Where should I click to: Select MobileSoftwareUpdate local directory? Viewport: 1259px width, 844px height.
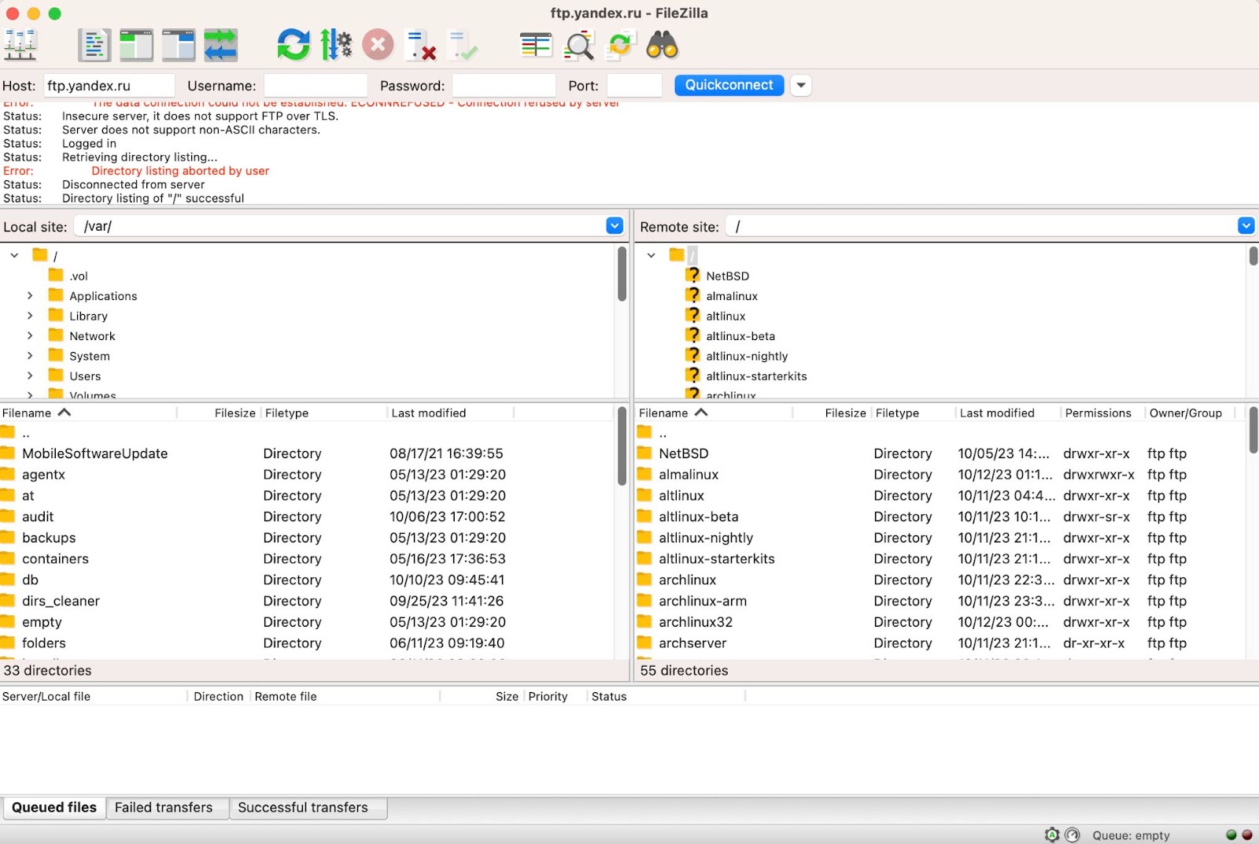click(x=307, y=453)
